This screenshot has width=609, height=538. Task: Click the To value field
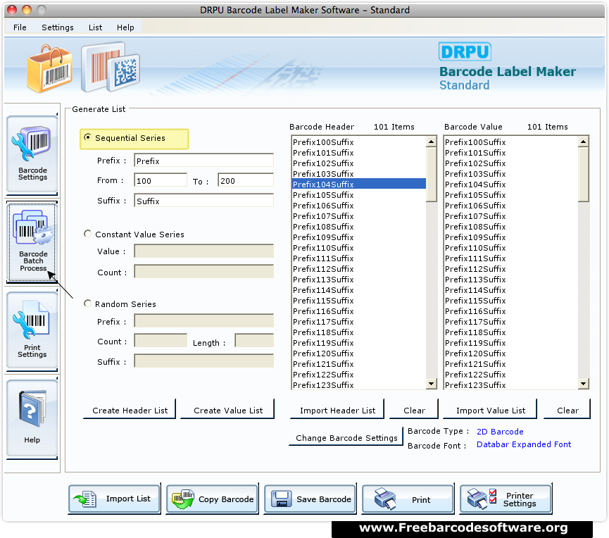click(246, 181)
